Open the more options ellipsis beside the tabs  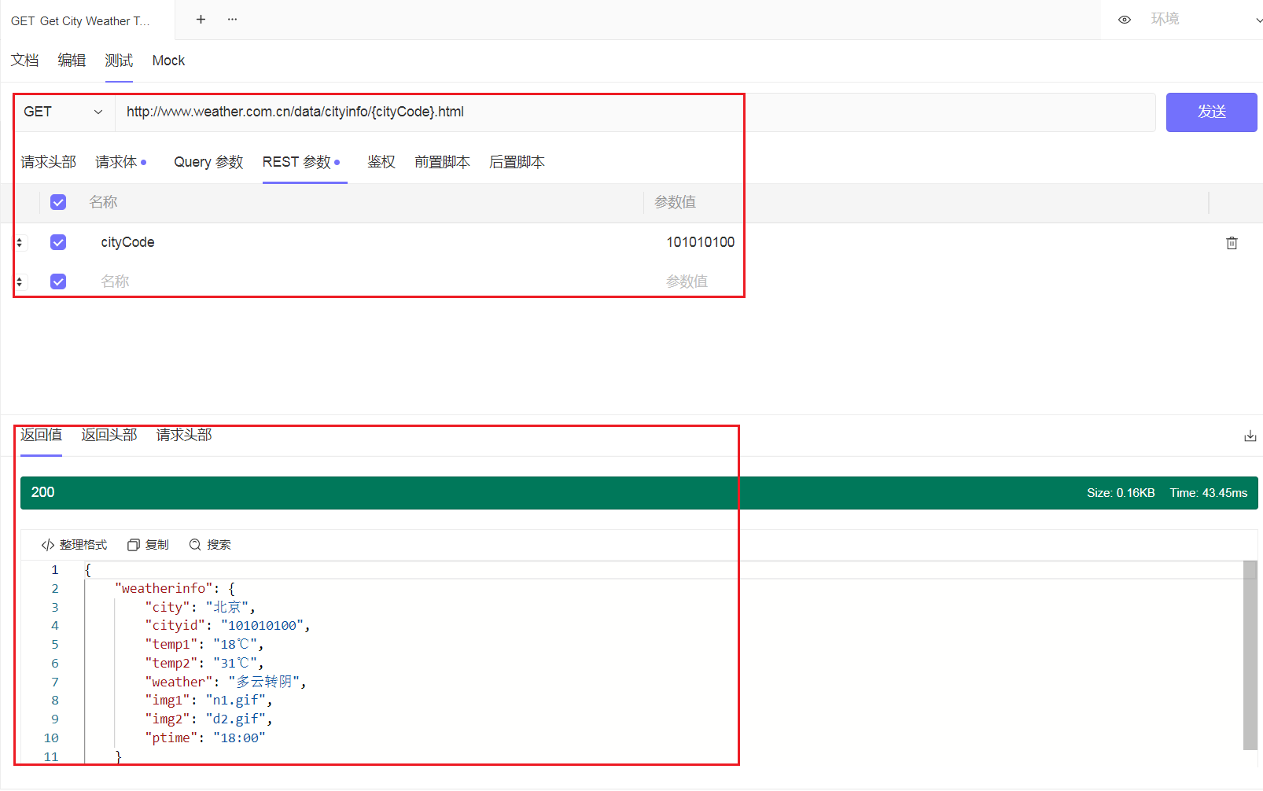point(232,19)
